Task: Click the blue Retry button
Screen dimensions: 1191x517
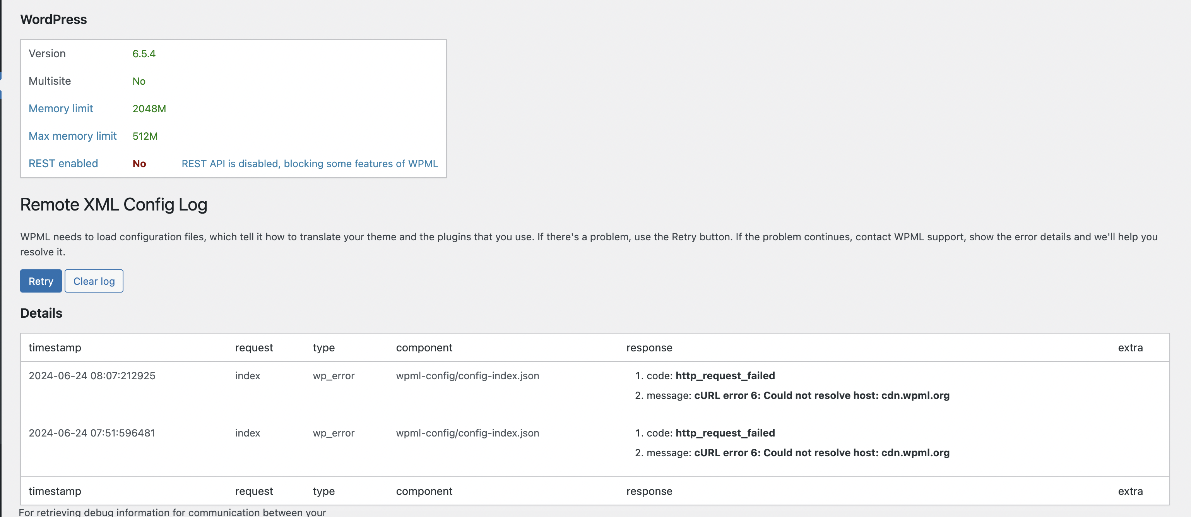Action: click(41, 281)
